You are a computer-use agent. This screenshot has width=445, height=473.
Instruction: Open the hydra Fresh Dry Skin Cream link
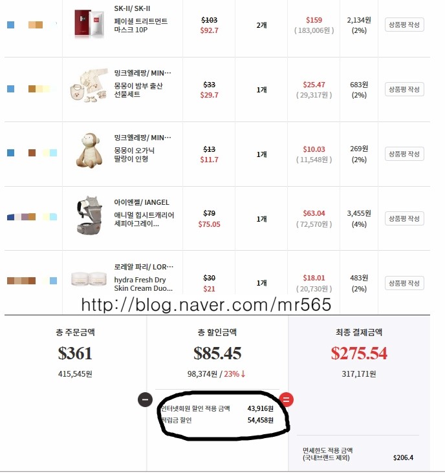[x=144, y=284]
